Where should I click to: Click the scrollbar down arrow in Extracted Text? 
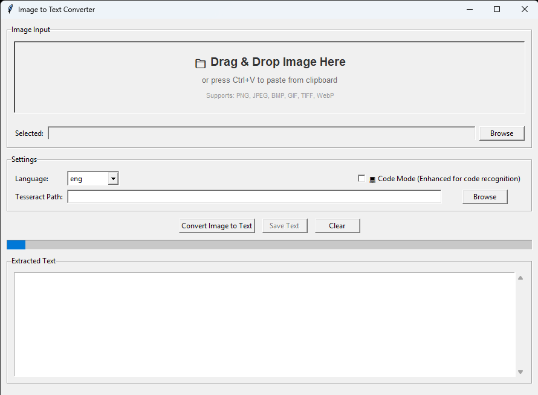click(x=520, y=371)
